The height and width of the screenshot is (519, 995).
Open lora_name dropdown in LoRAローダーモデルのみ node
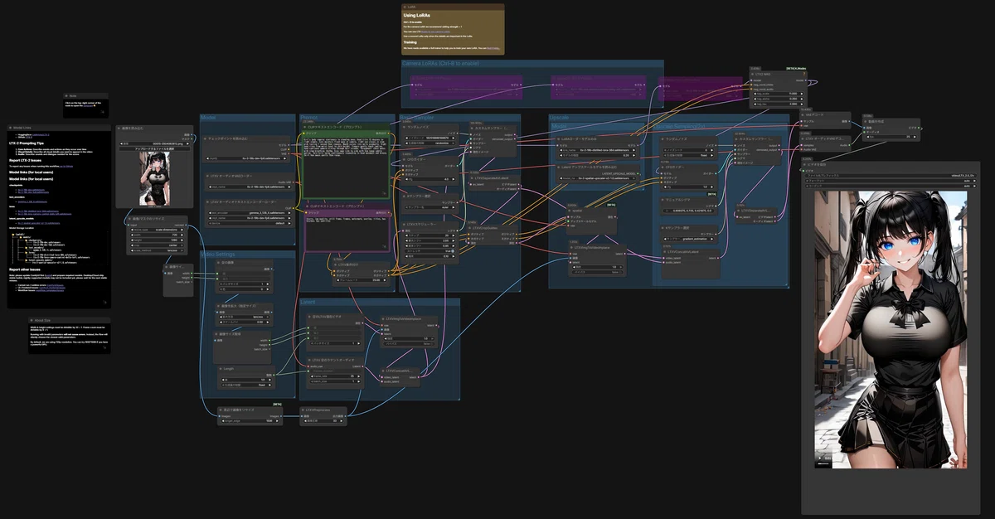click(x=598, y=150)
